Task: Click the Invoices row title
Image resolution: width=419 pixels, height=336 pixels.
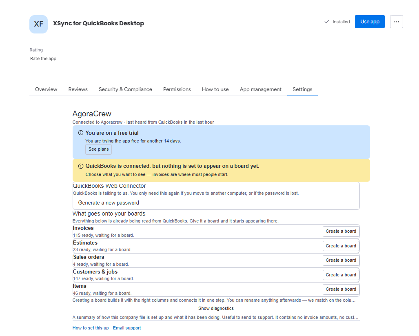Action: 83,228
